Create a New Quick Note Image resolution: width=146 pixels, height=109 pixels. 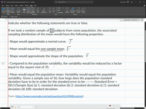point(78,10)
